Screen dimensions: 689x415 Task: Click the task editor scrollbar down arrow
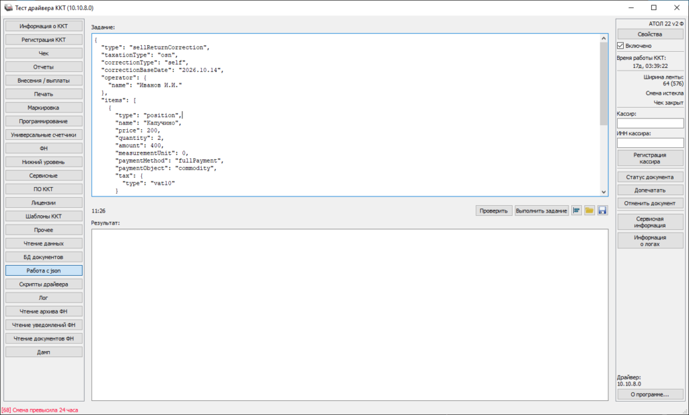[x=604, y=192]
